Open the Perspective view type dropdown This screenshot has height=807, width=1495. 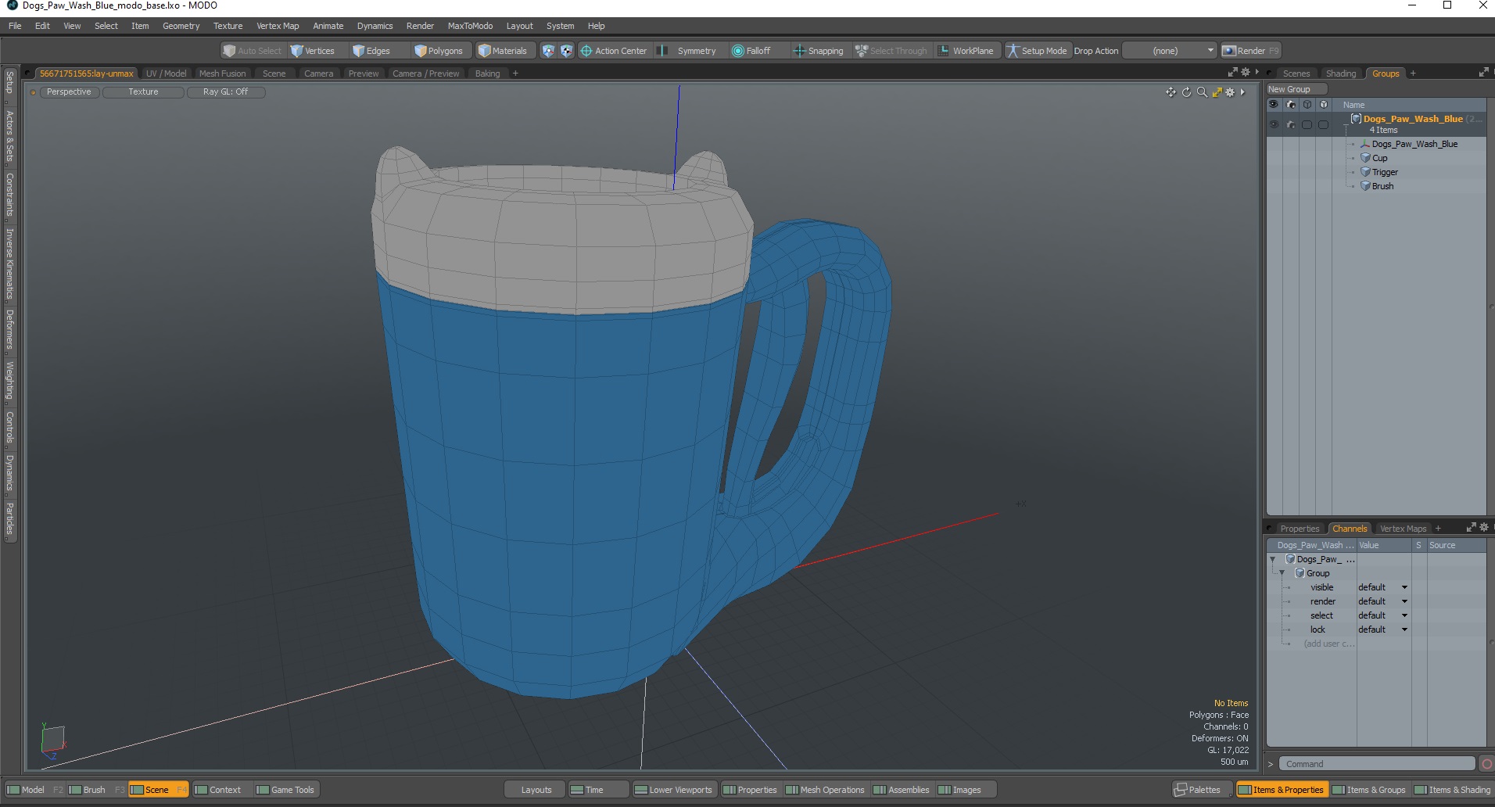coord(69,92)
